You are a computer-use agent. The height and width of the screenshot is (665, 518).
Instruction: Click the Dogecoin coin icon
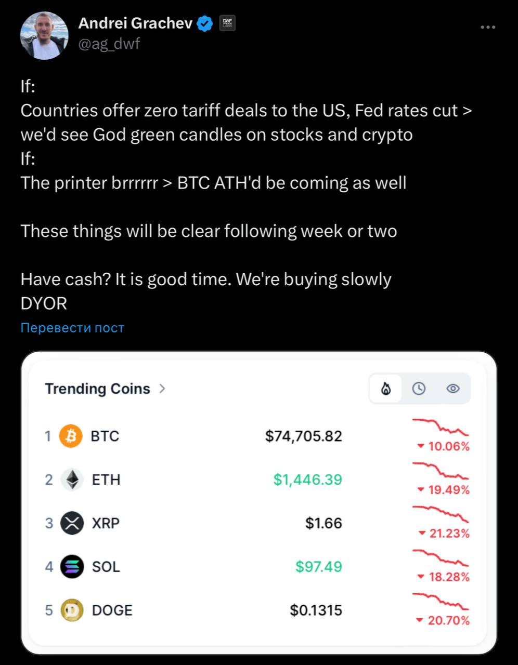click(x=71, y=610)
